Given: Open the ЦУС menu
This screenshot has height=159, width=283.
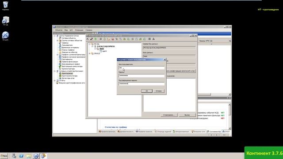Looking at the screenshot, I should [x=71, y=30].
